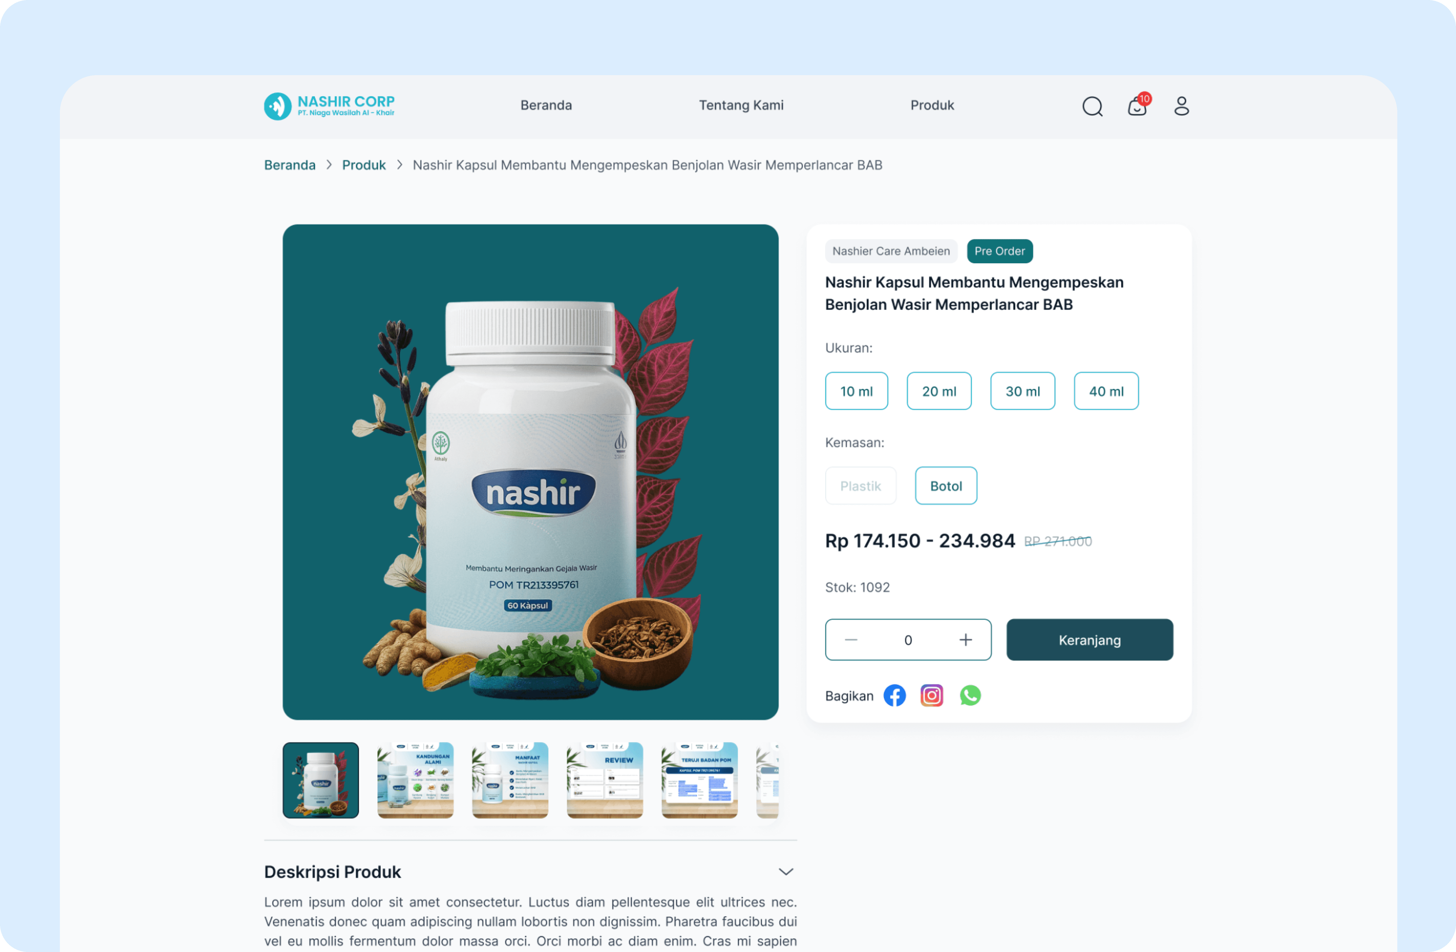Open the search icon in header
Viewport: 1456px width, 952px height.
pos(1092,107)
